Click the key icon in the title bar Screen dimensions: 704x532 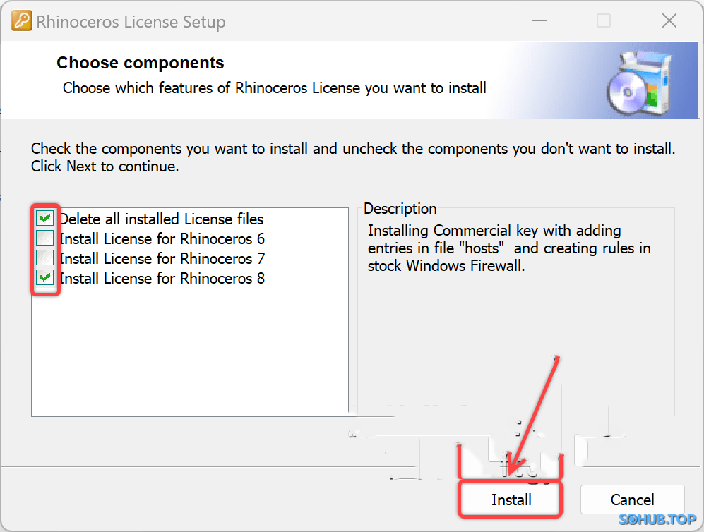[20, 22]
